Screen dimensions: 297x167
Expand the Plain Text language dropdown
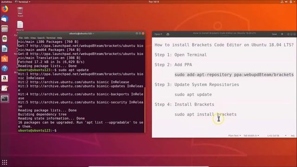coord(234,135)
